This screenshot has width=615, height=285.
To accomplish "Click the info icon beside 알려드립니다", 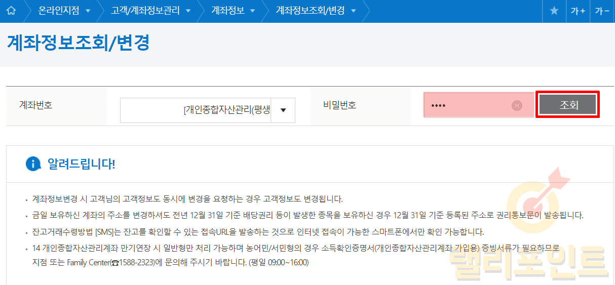I will tap(33, 164).
